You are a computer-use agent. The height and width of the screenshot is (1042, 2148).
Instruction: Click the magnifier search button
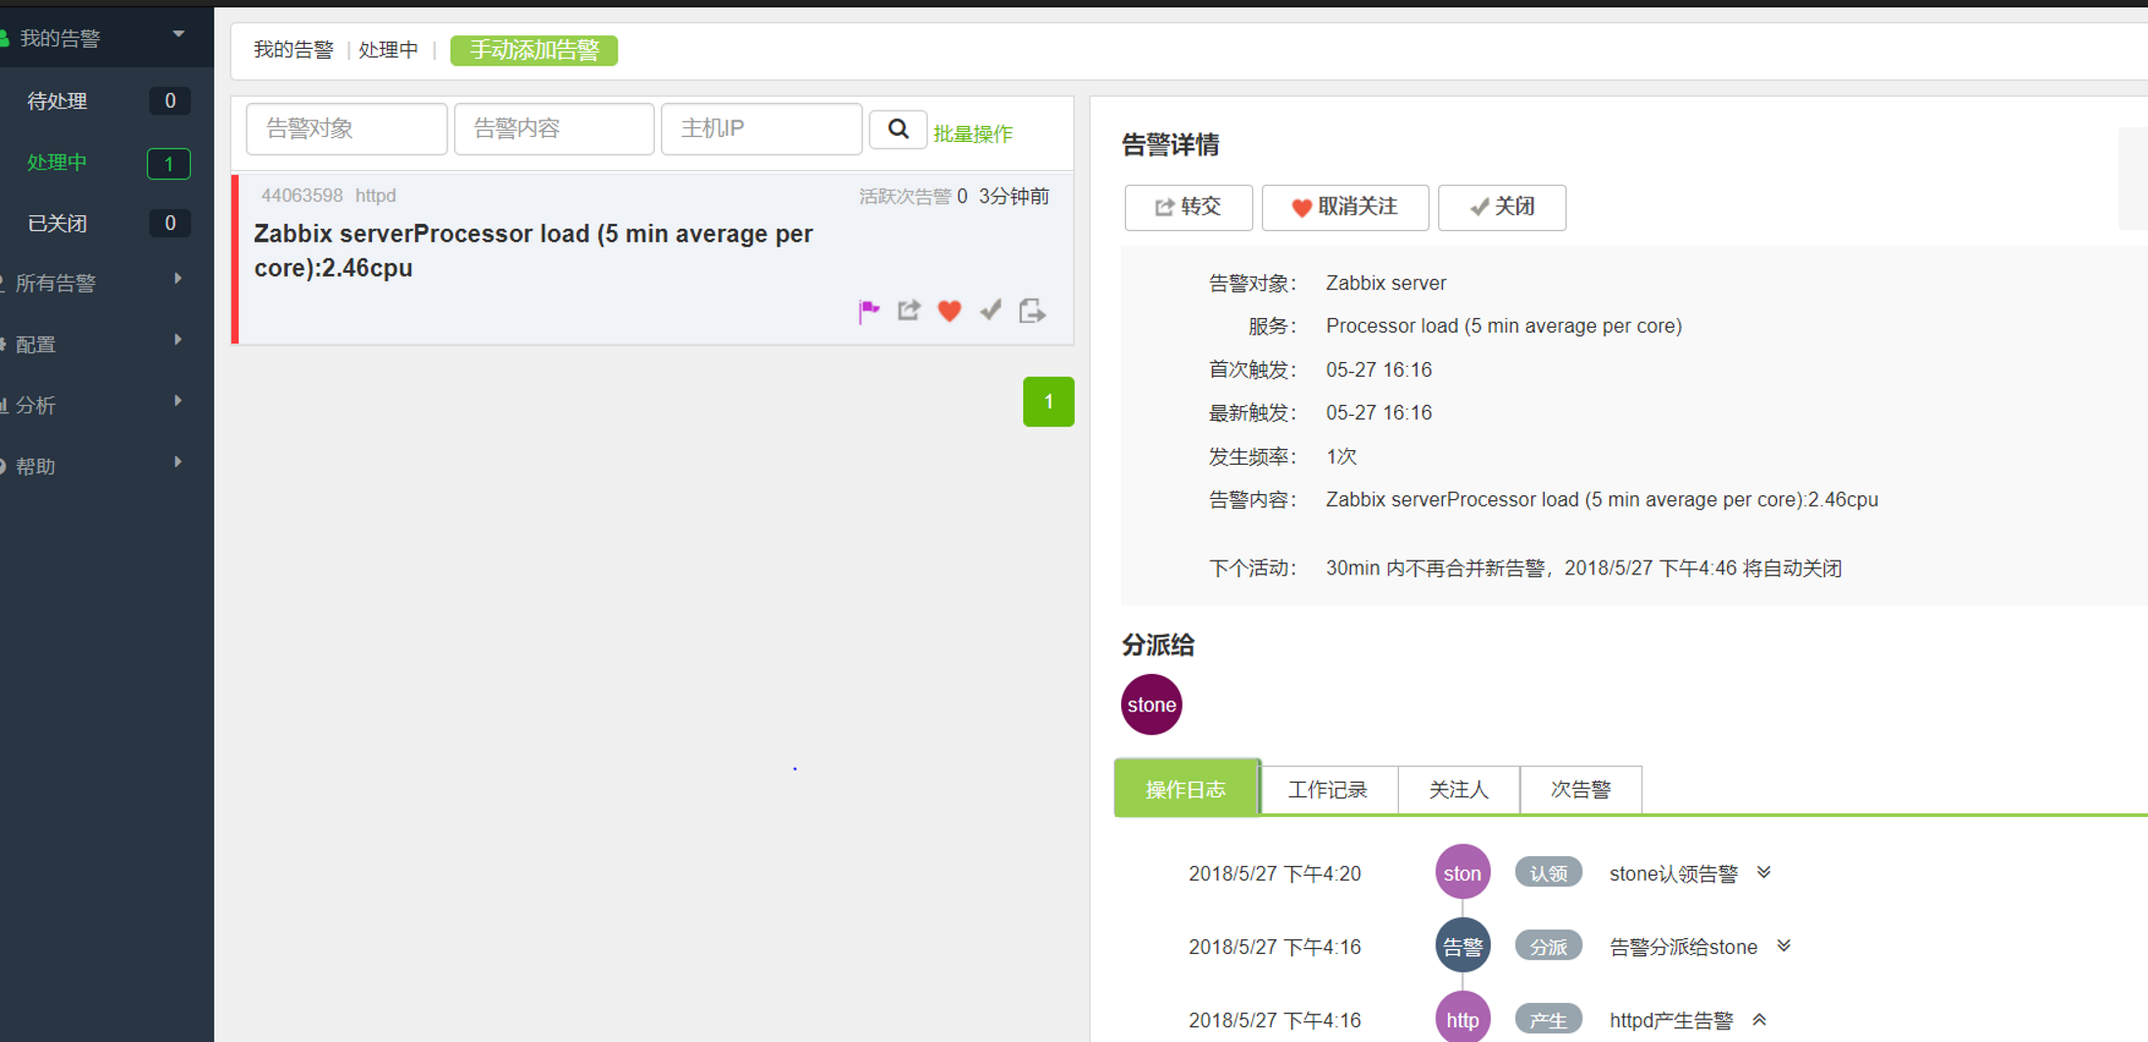point(898,129)
